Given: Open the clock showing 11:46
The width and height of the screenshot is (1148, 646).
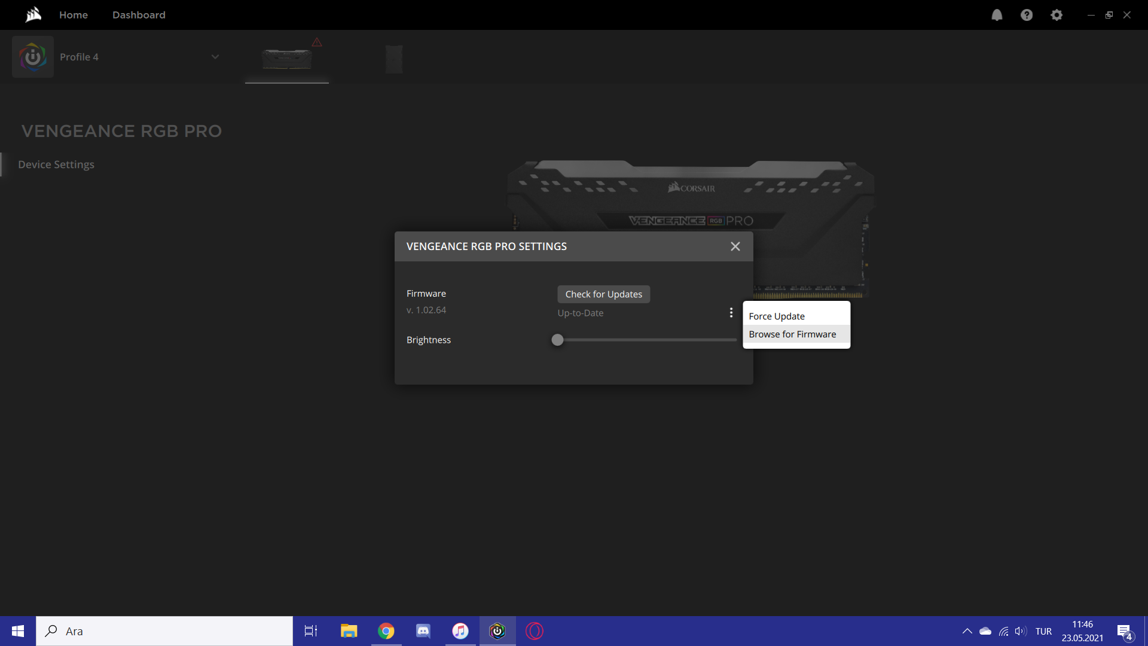Looking at the screenshot, I should 1082,631.
